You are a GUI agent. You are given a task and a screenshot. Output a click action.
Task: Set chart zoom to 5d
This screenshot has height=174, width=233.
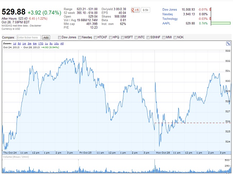(19, 43)
